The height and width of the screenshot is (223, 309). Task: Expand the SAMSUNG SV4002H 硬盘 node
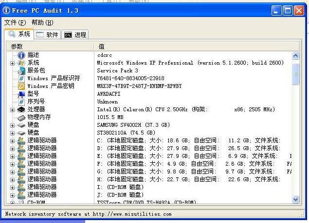(x=12, y=125)
